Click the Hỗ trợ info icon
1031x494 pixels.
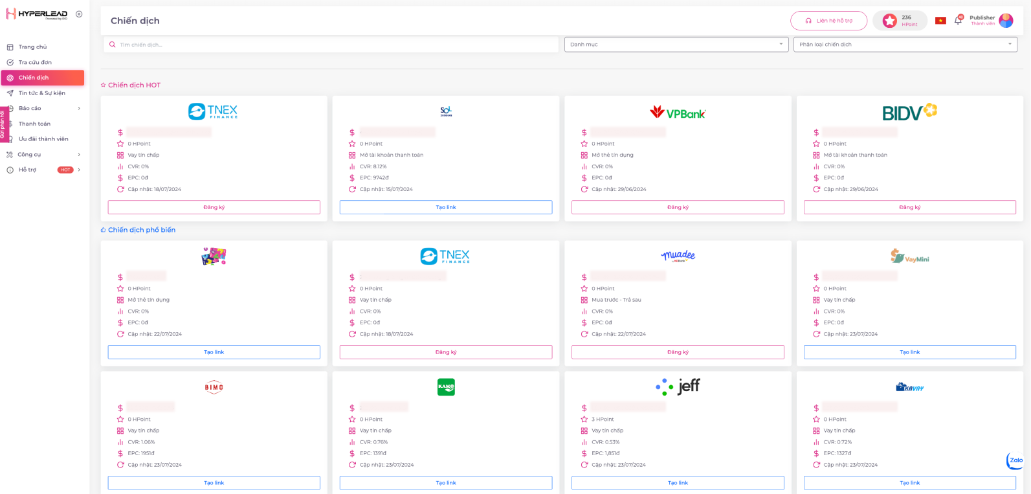10,170
